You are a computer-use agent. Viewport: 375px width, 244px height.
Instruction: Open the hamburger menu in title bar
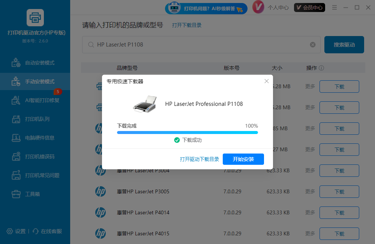point(334,8)
